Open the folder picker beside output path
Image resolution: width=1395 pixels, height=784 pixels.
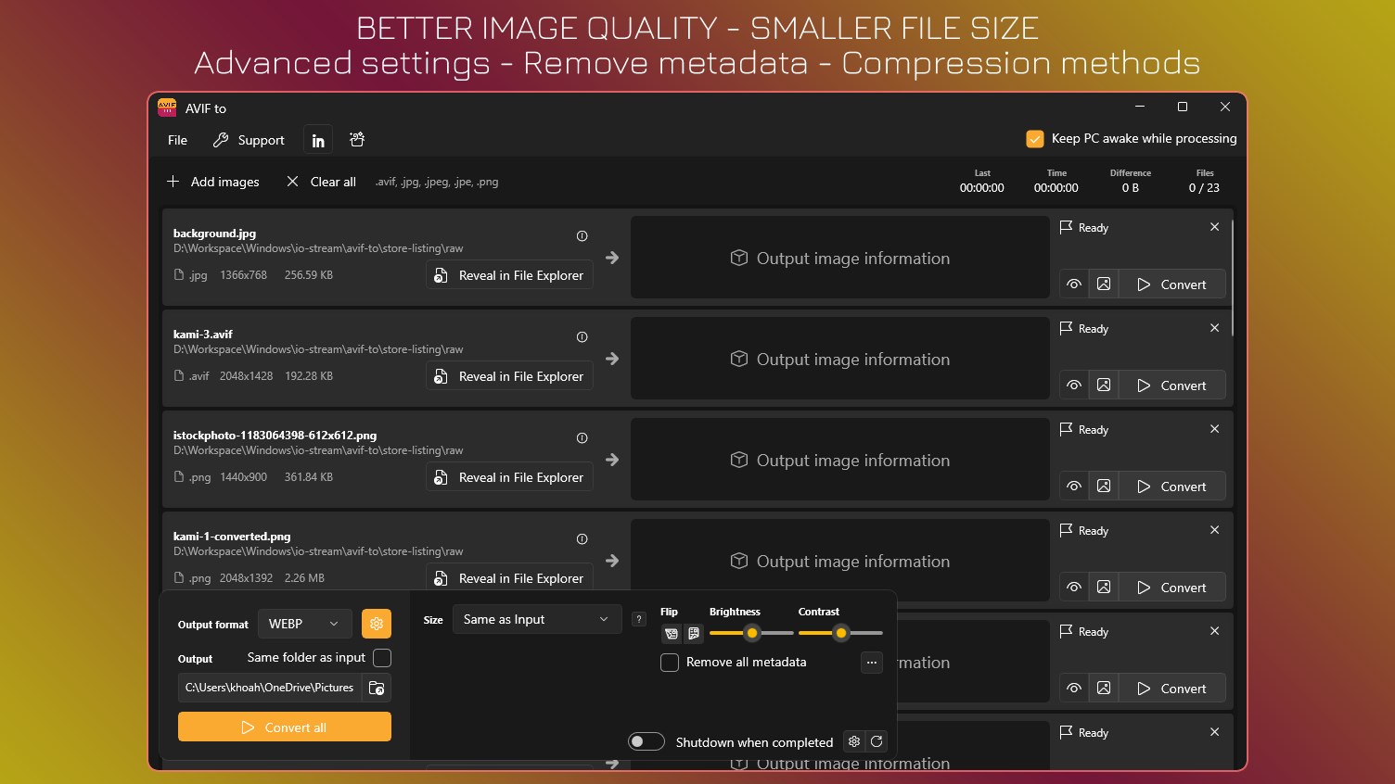point(377,688)
